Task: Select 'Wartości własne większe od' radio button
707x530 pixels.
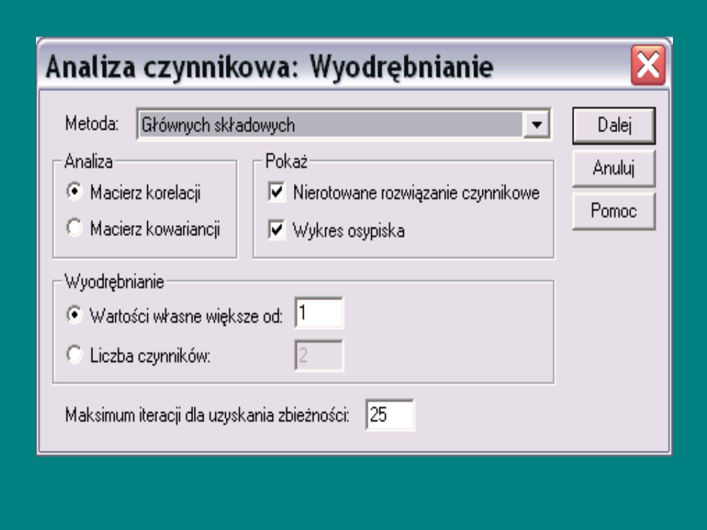Action: coord(75,315)
